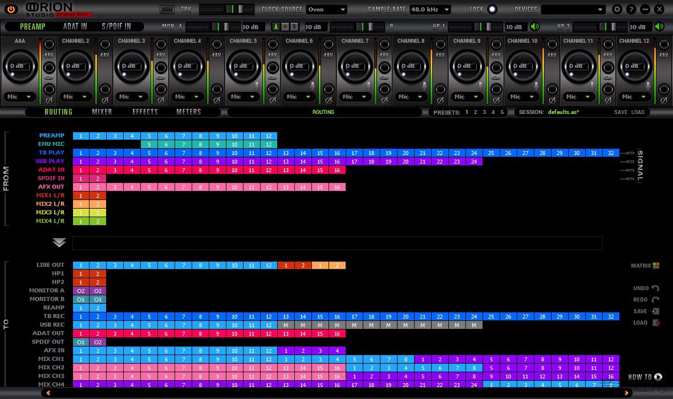Mute HP 2 with its speaker icon
The width and height of the screenshot is (673, 399).
(x=659, y=27)
